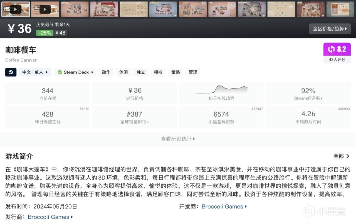Click the 428 昨日峰值在线 stat

(48, 117)
